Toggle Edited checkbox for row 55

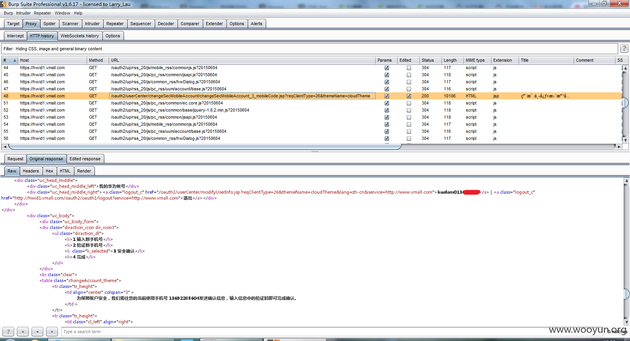409,131
